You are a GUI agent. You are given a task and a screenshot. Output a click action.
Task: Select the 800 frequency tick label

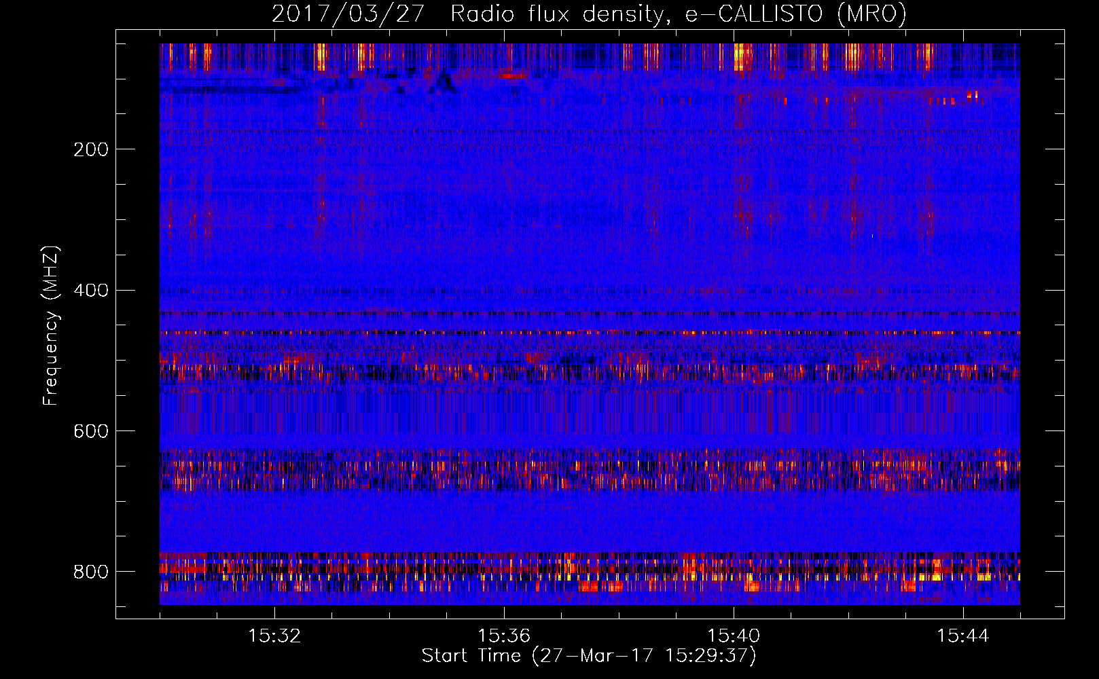pyautogui.click(x=91, y=572)
